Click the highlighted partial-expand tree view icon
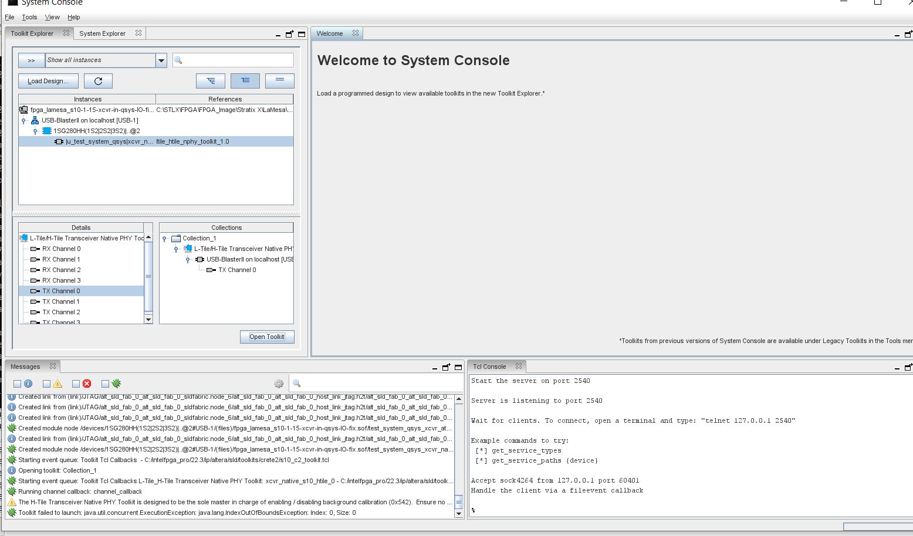This screenshot has width=913, height=536. coord(245,80)
